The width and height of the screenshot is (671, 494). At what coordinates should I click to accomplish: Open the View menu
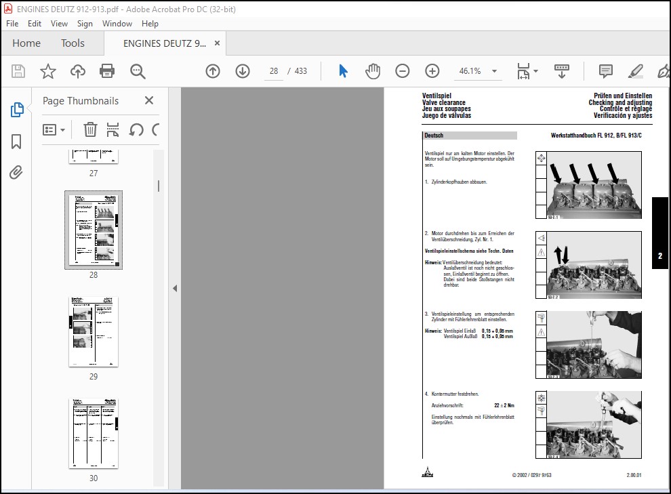coord(59,24)
